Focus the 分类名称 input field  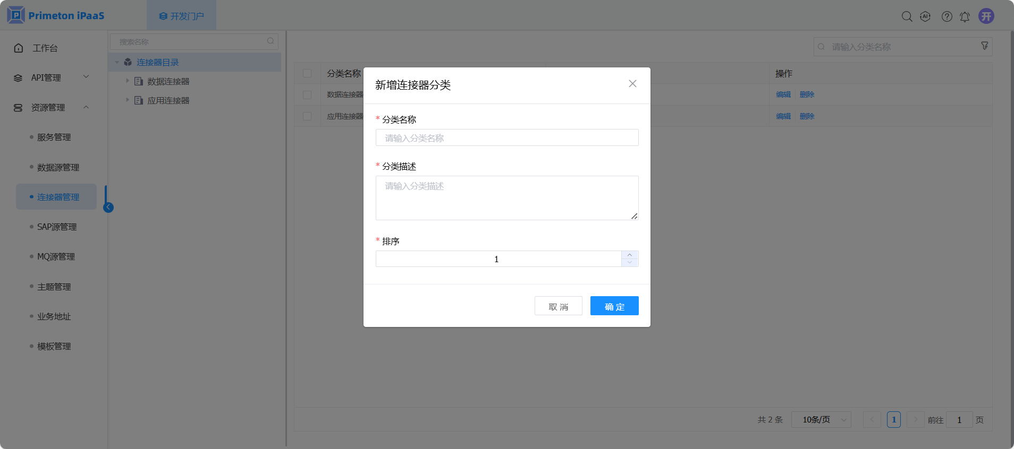click(507, 138)
